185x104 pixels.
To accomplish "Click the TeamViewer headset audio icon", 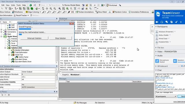I will pyautogui.click(x=162, y=22).
